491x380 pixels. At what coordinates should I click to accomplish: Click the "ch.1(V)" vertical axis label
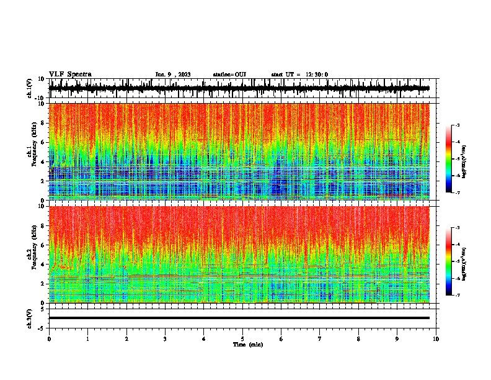click(x=30, y=88)
